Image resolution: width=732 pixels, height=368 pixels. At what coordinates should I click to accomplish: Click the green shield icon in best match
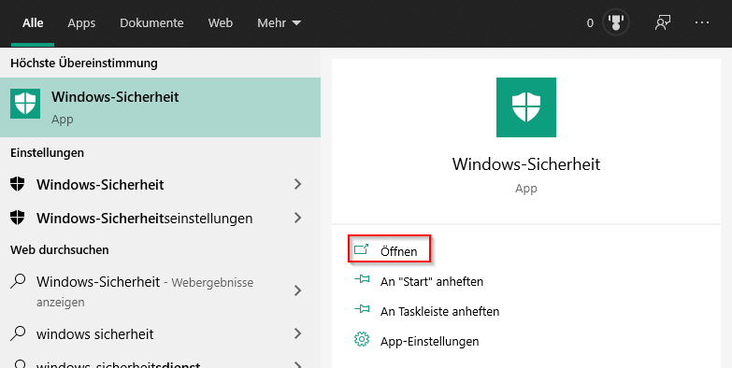(25, 104)
